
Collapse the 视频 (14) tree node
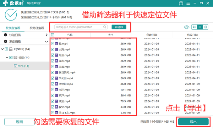[7, 58]
